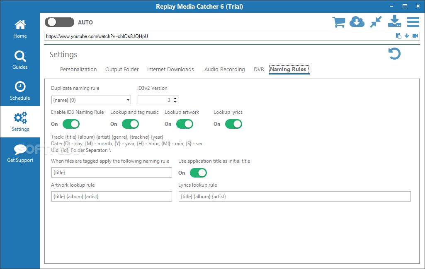Click the download arrow in URL bar
The width and height of the screenshot is (425, 269).
(407, 36)
